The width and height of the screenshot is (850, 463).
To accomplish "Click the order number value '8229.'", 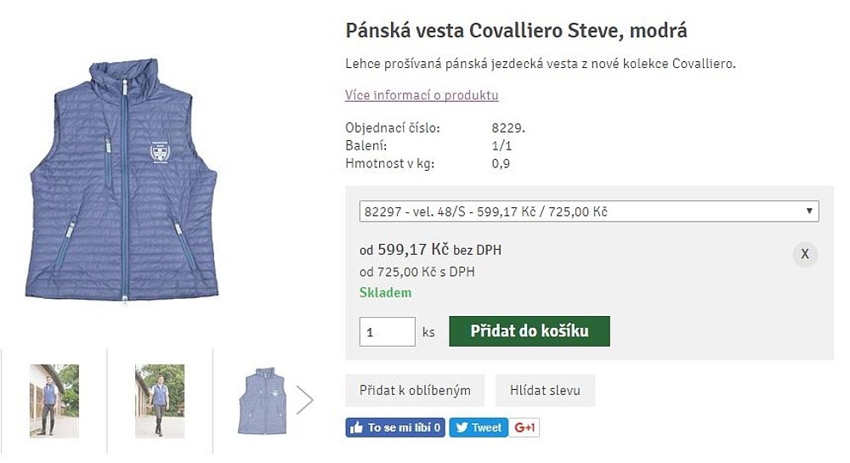I will pyautogui.click(x=508, y=128).
